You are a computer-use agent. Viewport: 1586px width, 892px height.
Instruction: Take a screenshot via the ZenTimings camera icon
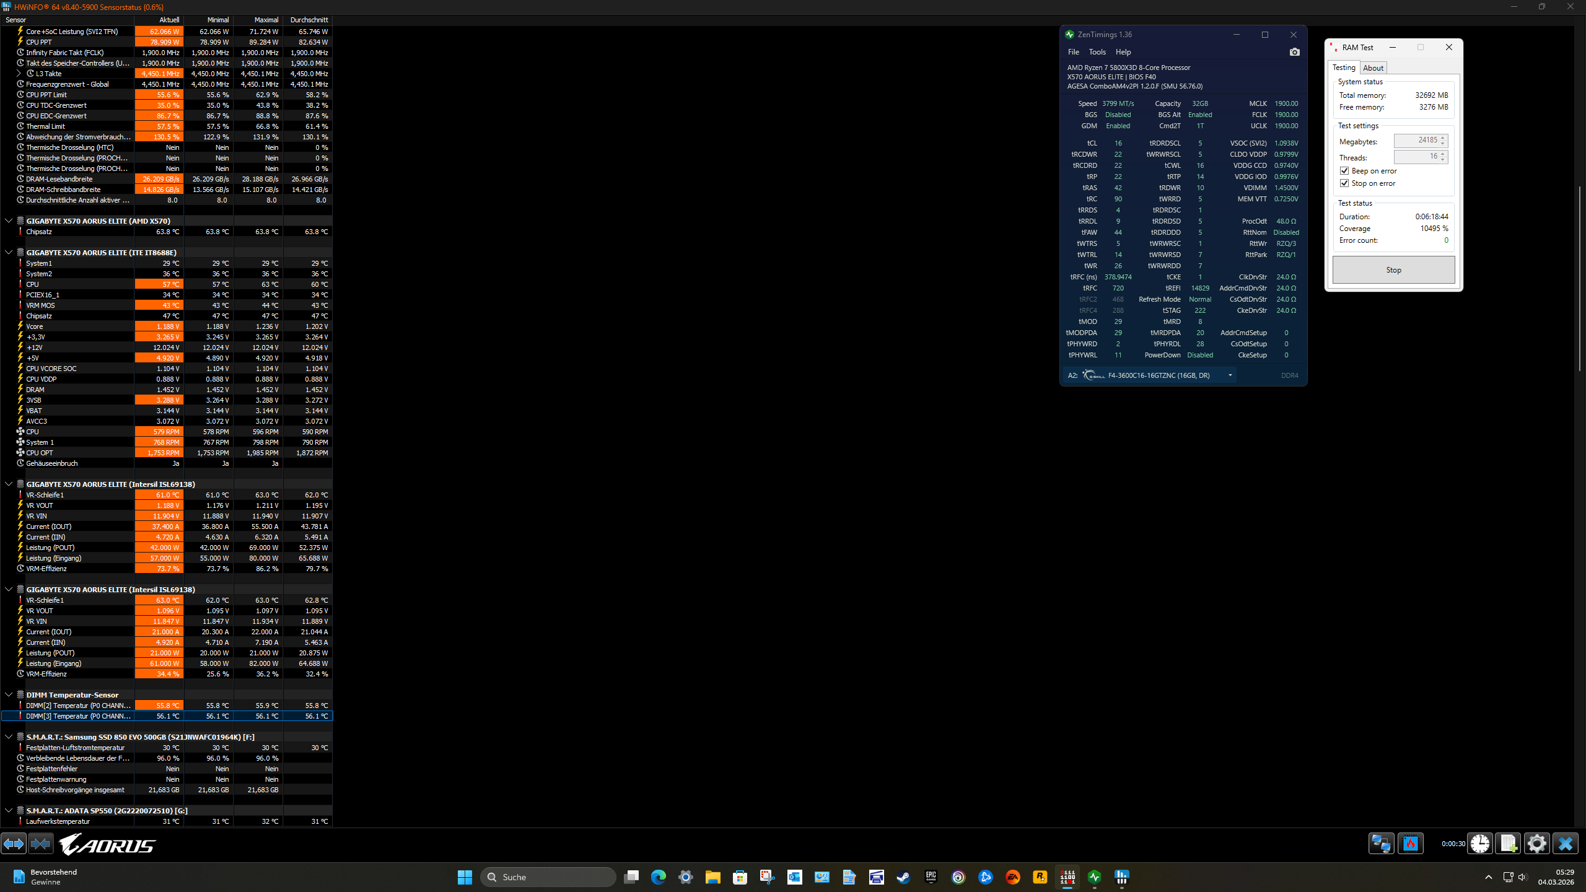[x=1294, y=52]
